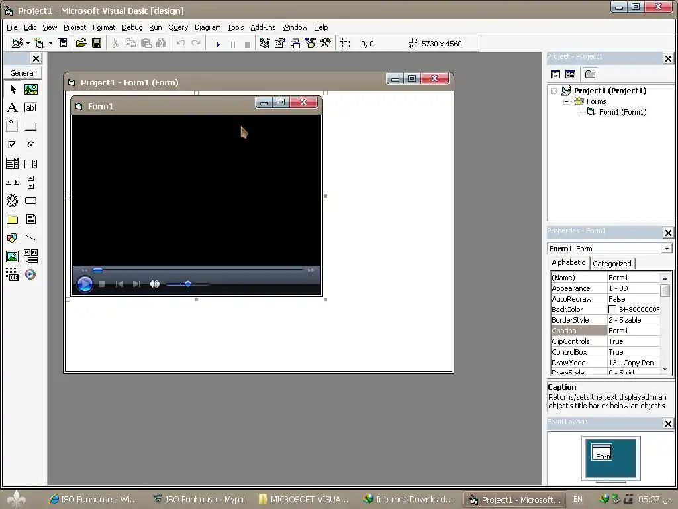Select the DriveListBox control in the toolbox
This screenshot has width=678, height=509.
click(x=30, y=200)
